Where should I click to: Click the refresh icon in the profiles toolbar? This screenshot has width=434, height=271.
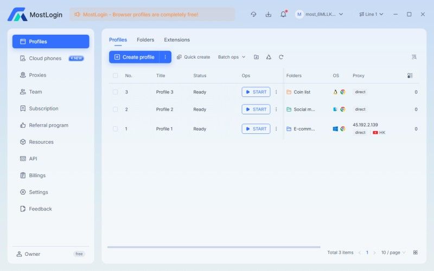click(281, 57)
